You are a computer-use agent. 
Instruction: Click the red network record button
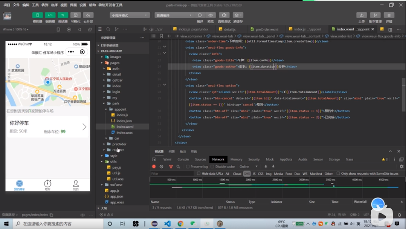click(x=154, y=167)
